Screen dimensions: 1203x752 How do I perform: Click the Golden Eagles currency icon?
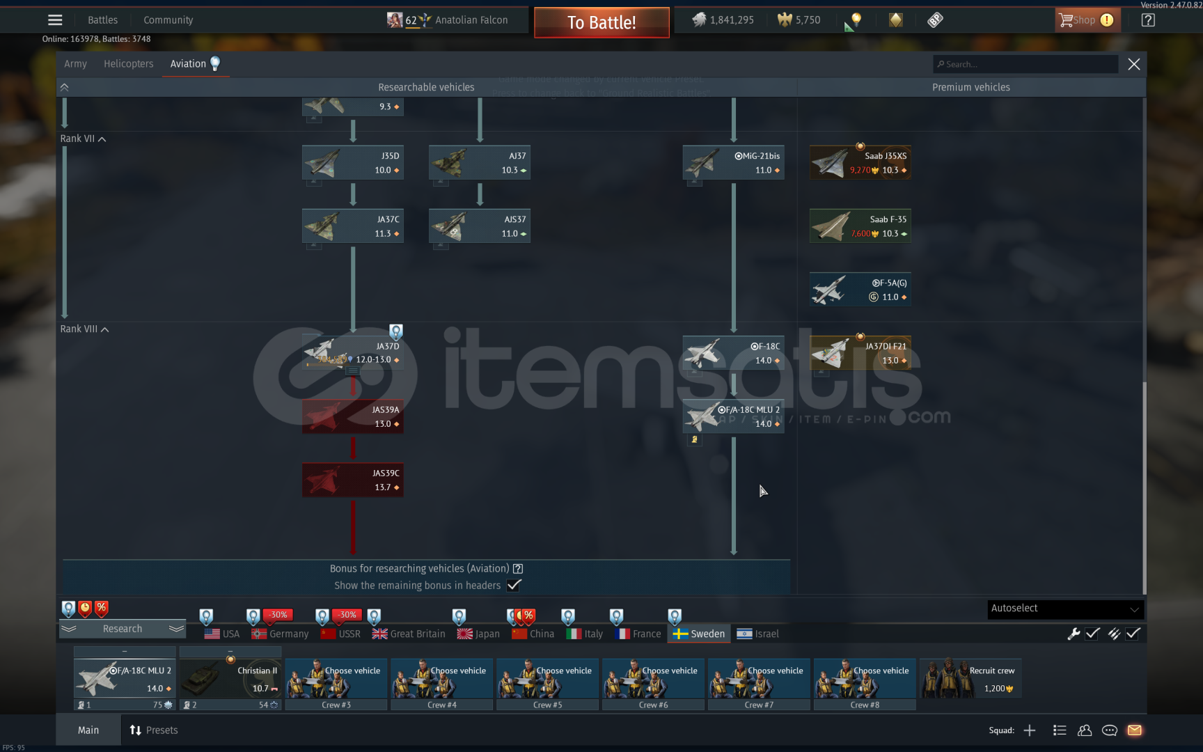click(x=785, y=19)
